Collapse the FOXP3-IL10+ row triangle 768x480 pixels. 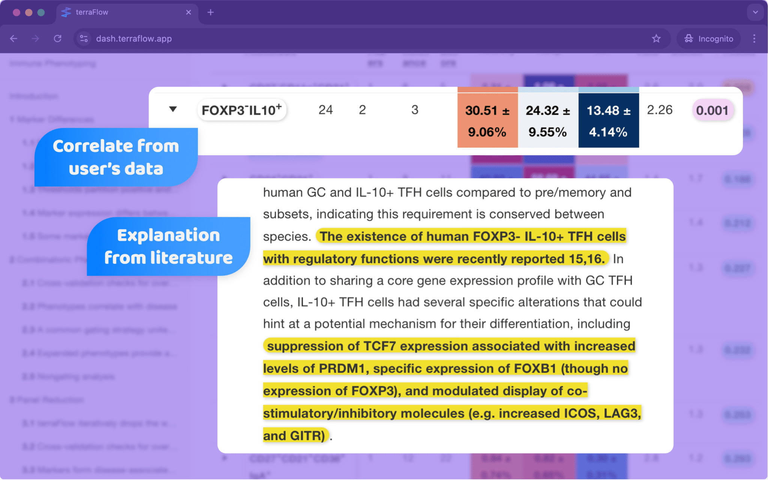point(172,109)
